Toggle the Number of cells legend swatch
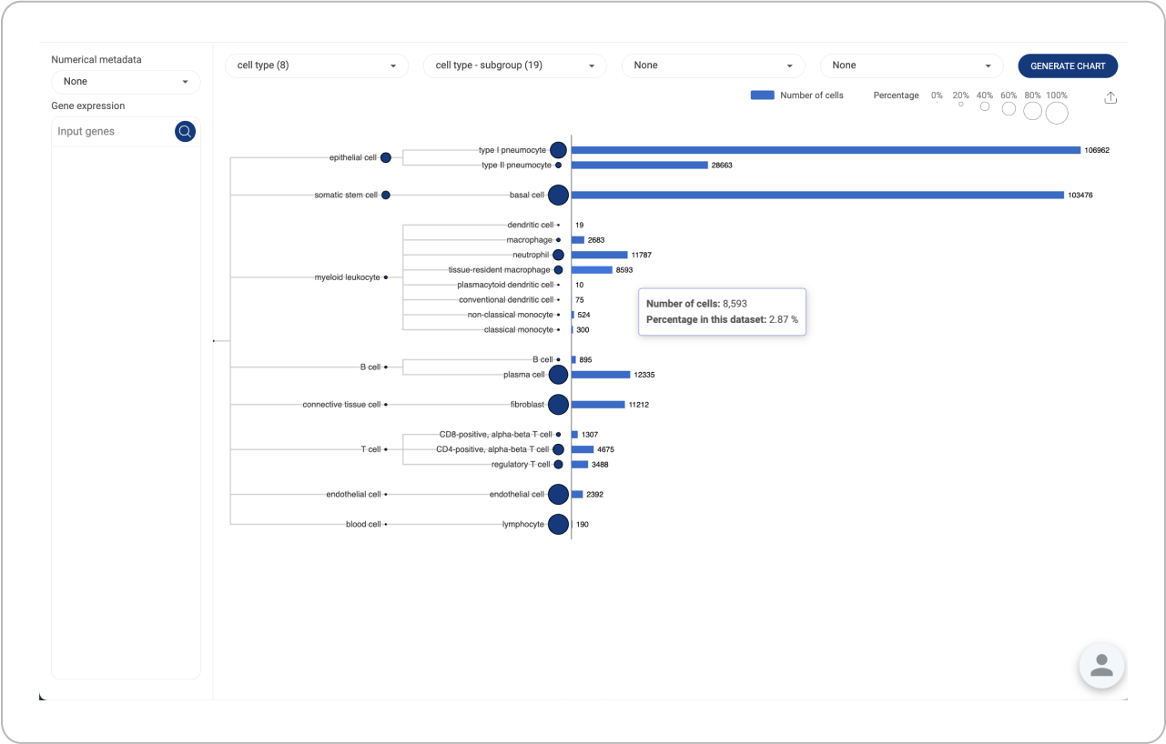 (762, 96)
